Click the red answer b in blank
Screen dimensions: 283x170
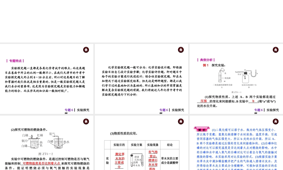tap(253, 101)
